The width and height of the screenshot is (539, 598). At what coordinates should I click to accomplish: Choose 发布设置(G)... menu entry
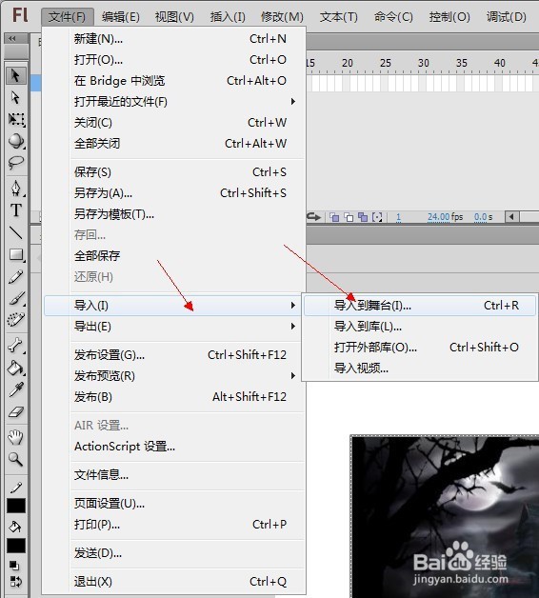pyautogui.click(x=174, y=354)
